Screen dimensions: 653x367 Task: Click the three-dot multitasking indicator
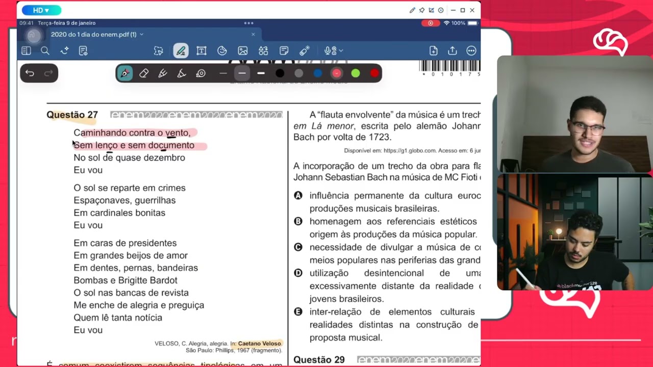[248, 23]
